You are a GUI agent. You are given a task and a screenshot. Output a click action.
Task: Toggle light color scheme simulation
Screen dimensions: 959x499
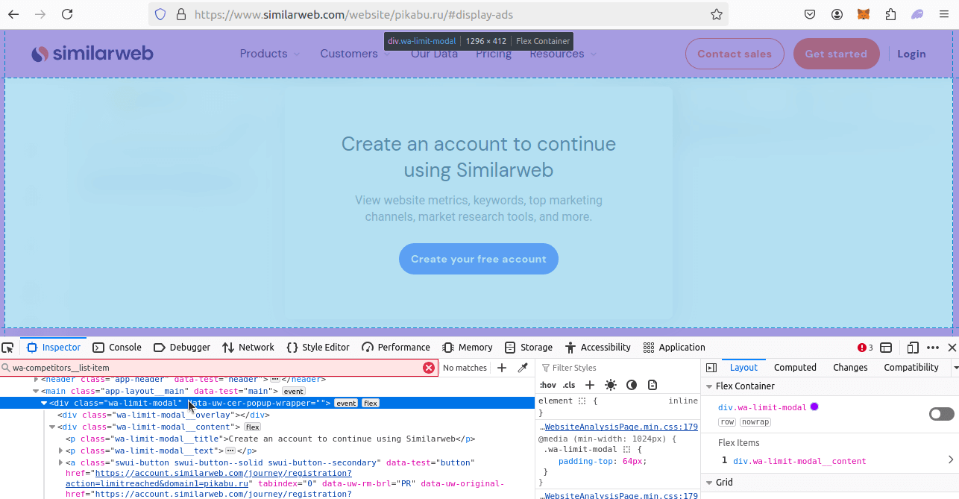(x=611, y=385)
